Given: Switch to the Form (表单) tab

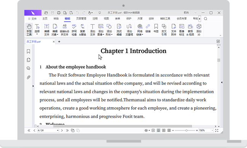Looking at the screenshot, I should (118, 19).
